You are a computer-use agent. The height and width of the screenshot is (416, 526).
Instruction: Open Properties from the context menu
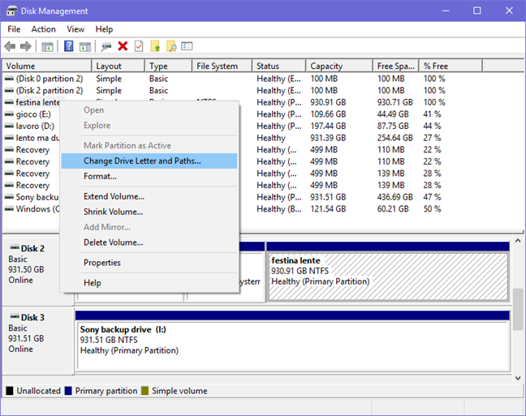point(149,263)
